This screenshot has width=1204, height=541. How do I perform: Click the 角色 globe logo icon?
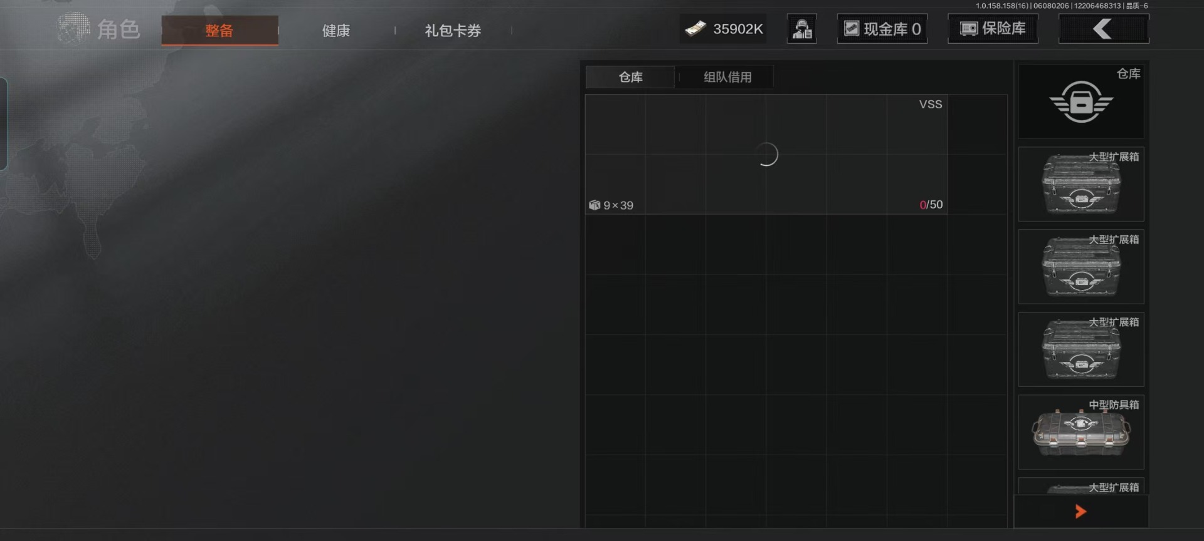pyautogui.click(x=73, y=29)
